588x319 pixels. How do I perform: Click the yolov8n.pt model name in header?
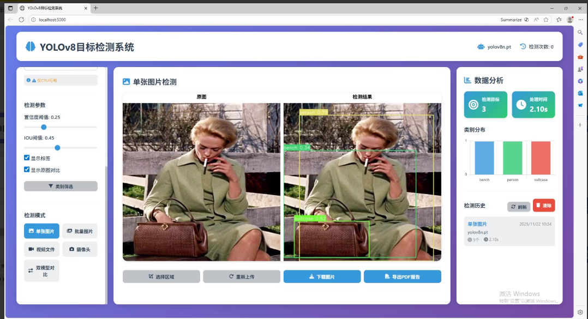[499, 47]
